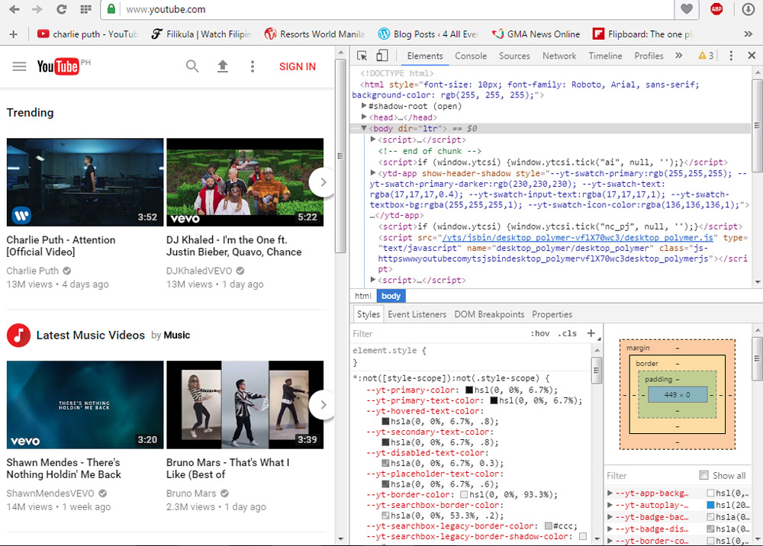Open the browser downloads icon
763x546 pixels.
click(x=748, y=8)
